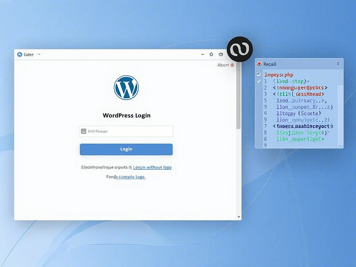Image resolution: width=356 pixels, height=267 pixels.
Task: Click the black circular chain-link icon
Action: (x=240, y=49)
